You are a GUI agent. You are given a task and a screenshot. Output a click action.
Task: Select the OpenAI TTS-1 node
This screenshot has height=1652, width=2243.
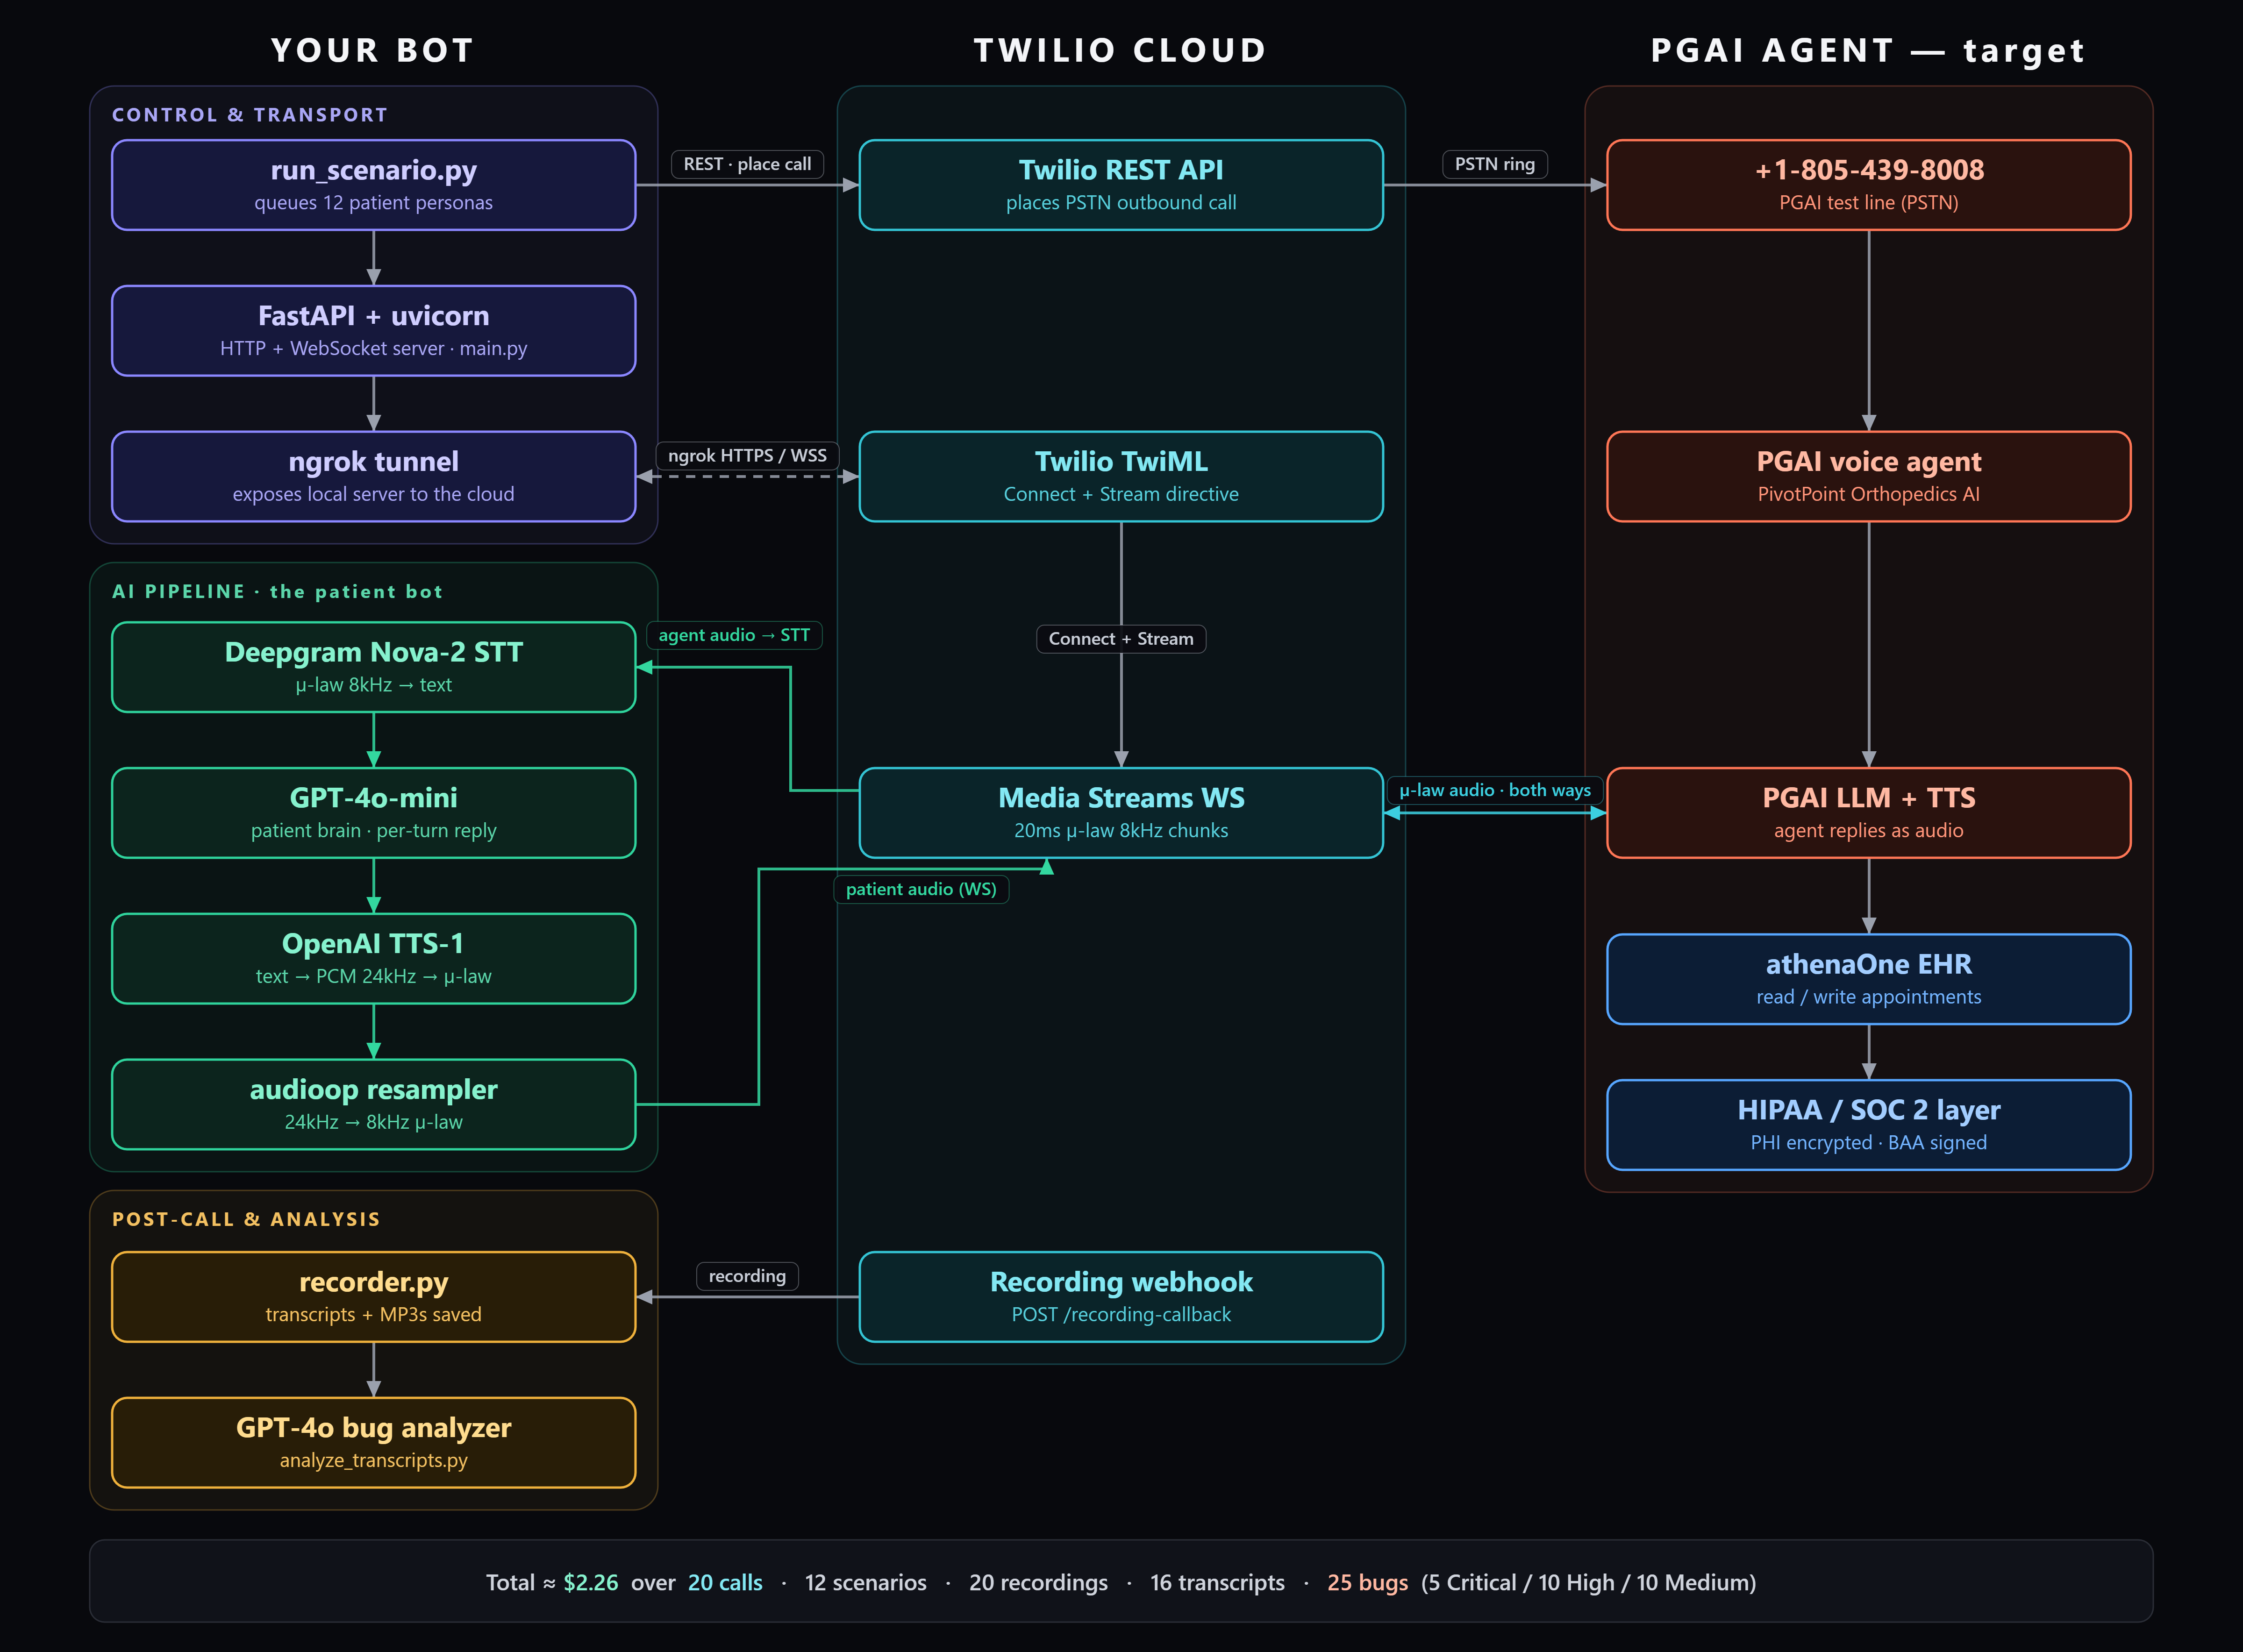pos(373,959)
